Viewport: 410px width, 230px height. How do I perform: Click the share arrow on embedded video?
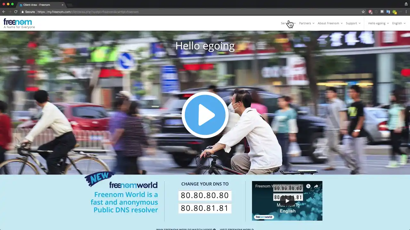click(x=316, y=186)
